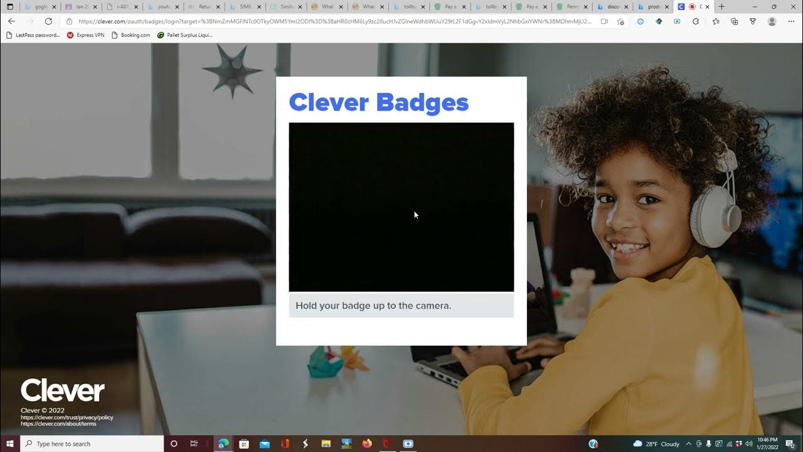803x452 pixels.
Task: Click the Clever Badges heading
Action: [378, 102]
